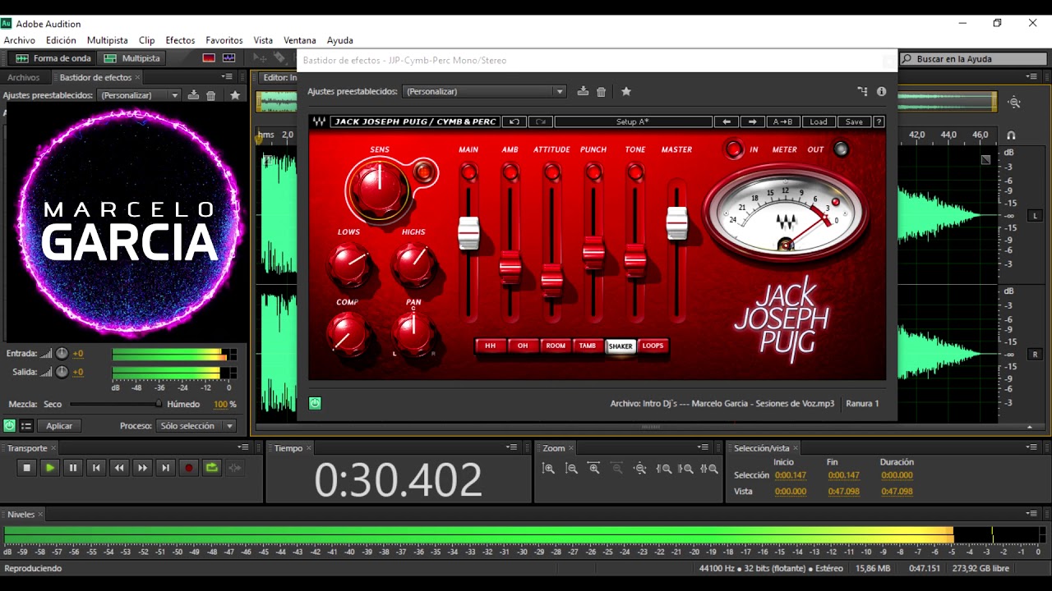Open Tiempo panel options menu
The width and height of the screenshot is (1052, 591).
tap(513, 447)
